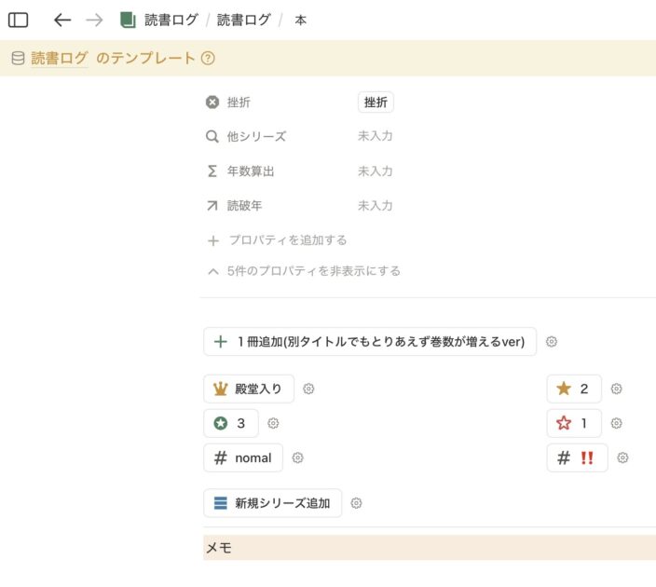Go back with the left arrow
Image resolution: width=656 pixels, height=587 pixels.
(62, 20)
